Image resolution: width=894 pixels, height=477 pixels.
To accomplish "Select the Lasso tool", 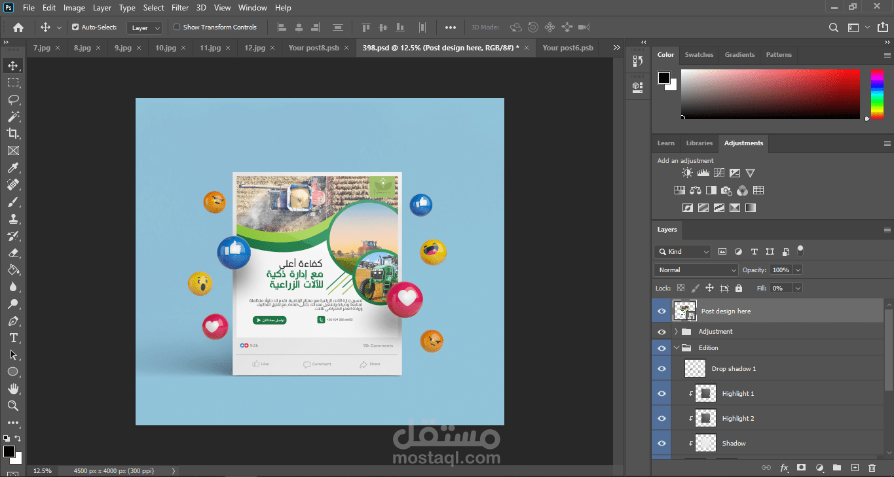I will point(13,99).
